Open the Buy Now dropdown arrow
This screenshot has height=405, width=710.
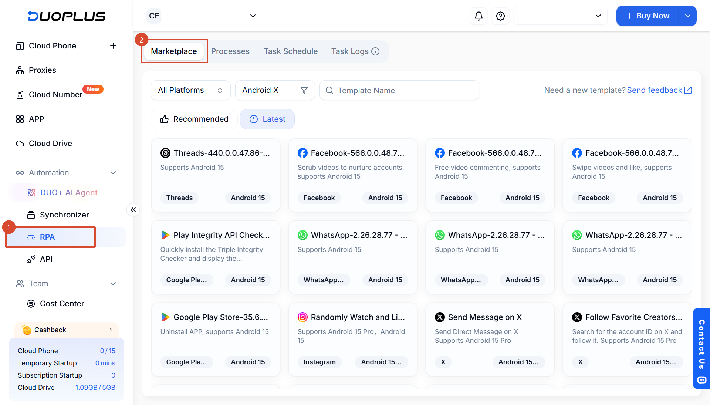click(688, 16)
